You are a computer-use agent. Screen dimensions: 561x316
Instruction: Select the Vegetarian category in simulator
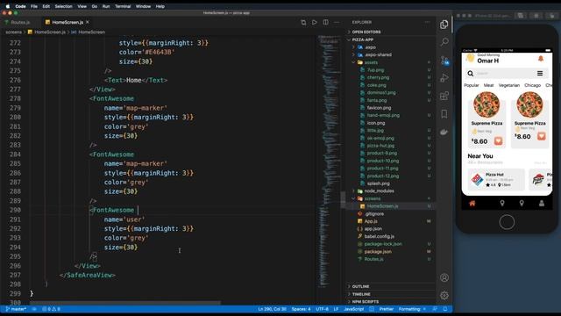[x=508, y=85]
